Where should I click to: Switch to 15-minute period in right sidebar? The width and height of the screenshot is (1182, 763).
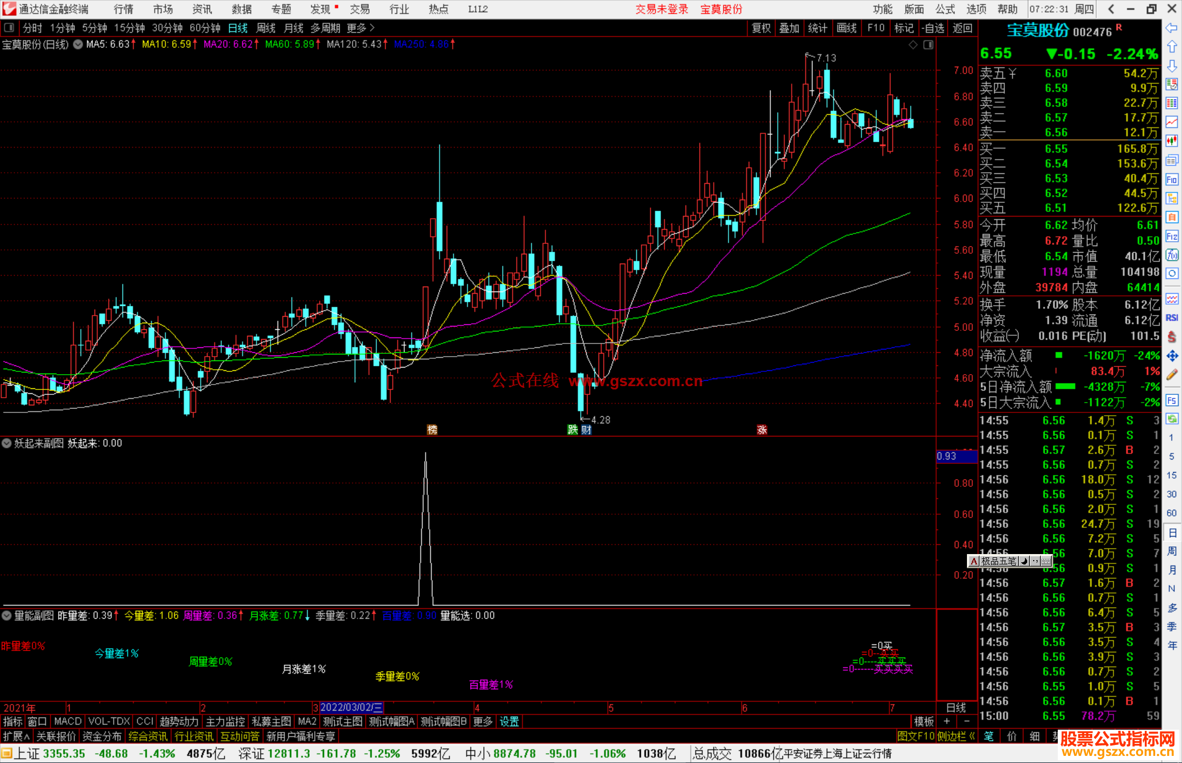(1171, 475)
